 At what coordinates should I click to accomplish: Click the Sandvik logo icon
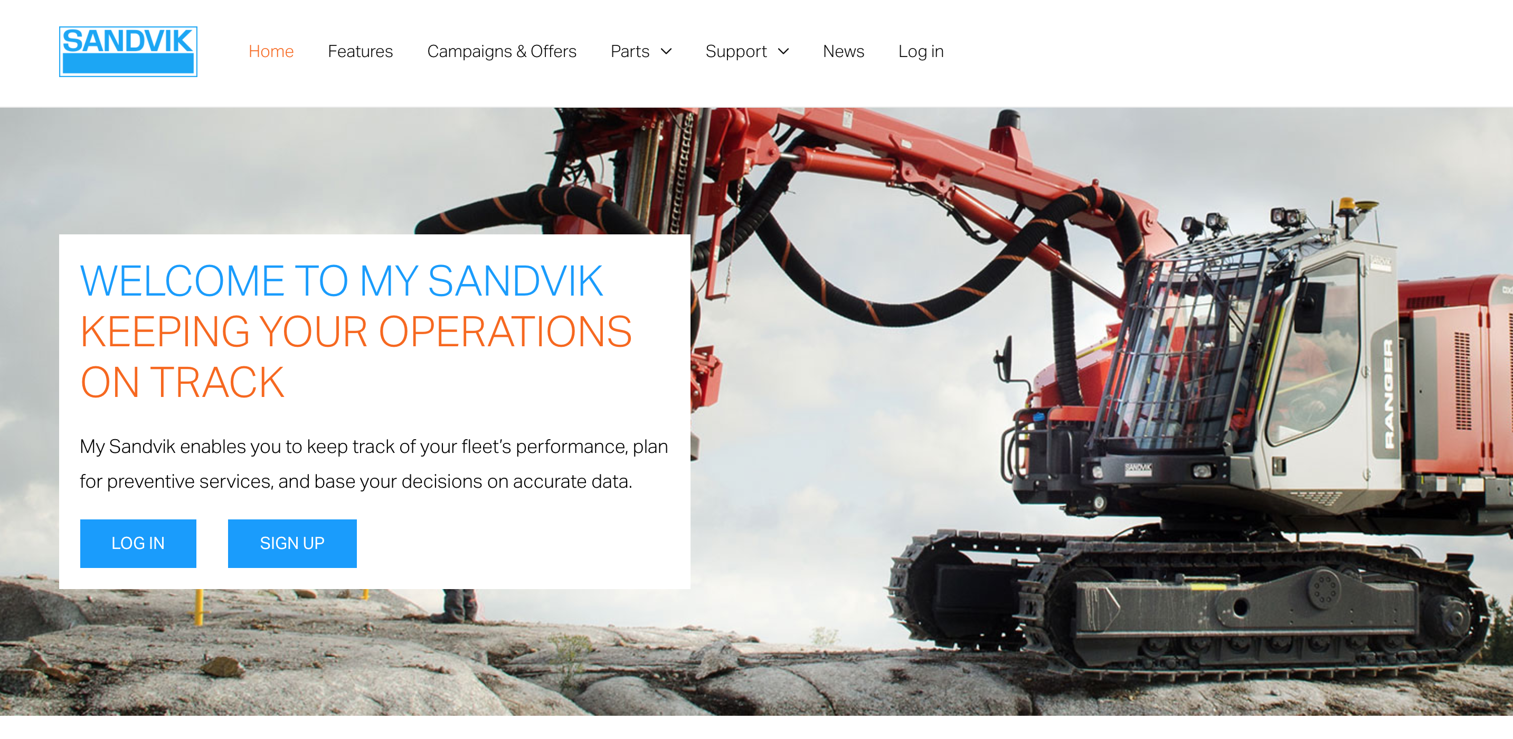129,50
